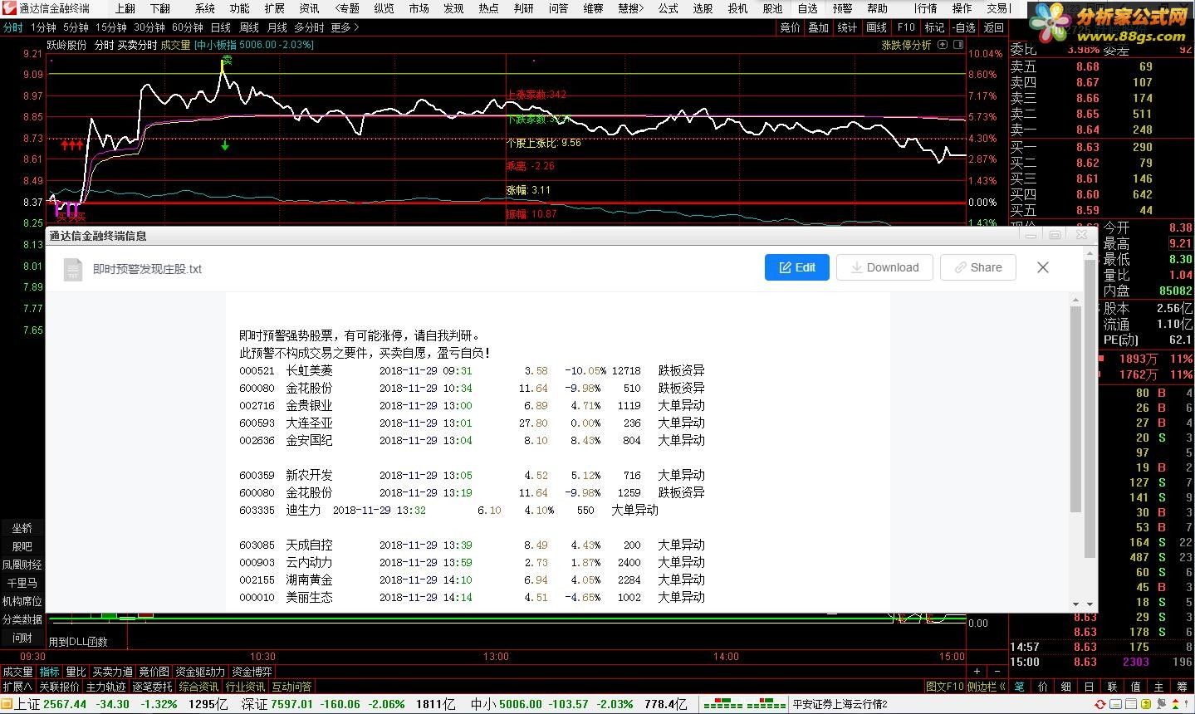Select the 量比 indicator tab
Viewport: 1195px width, 714px height.
pyautogui.click(x=76, y=672)
